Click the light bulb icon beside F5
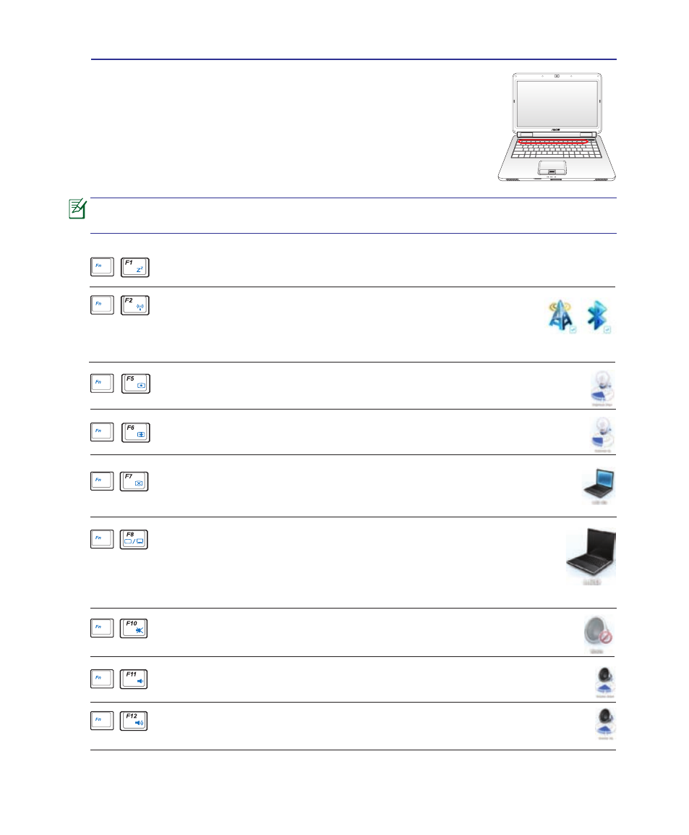Image resolution: width=689 pixels, height=835 pixels. coord(602,389)
